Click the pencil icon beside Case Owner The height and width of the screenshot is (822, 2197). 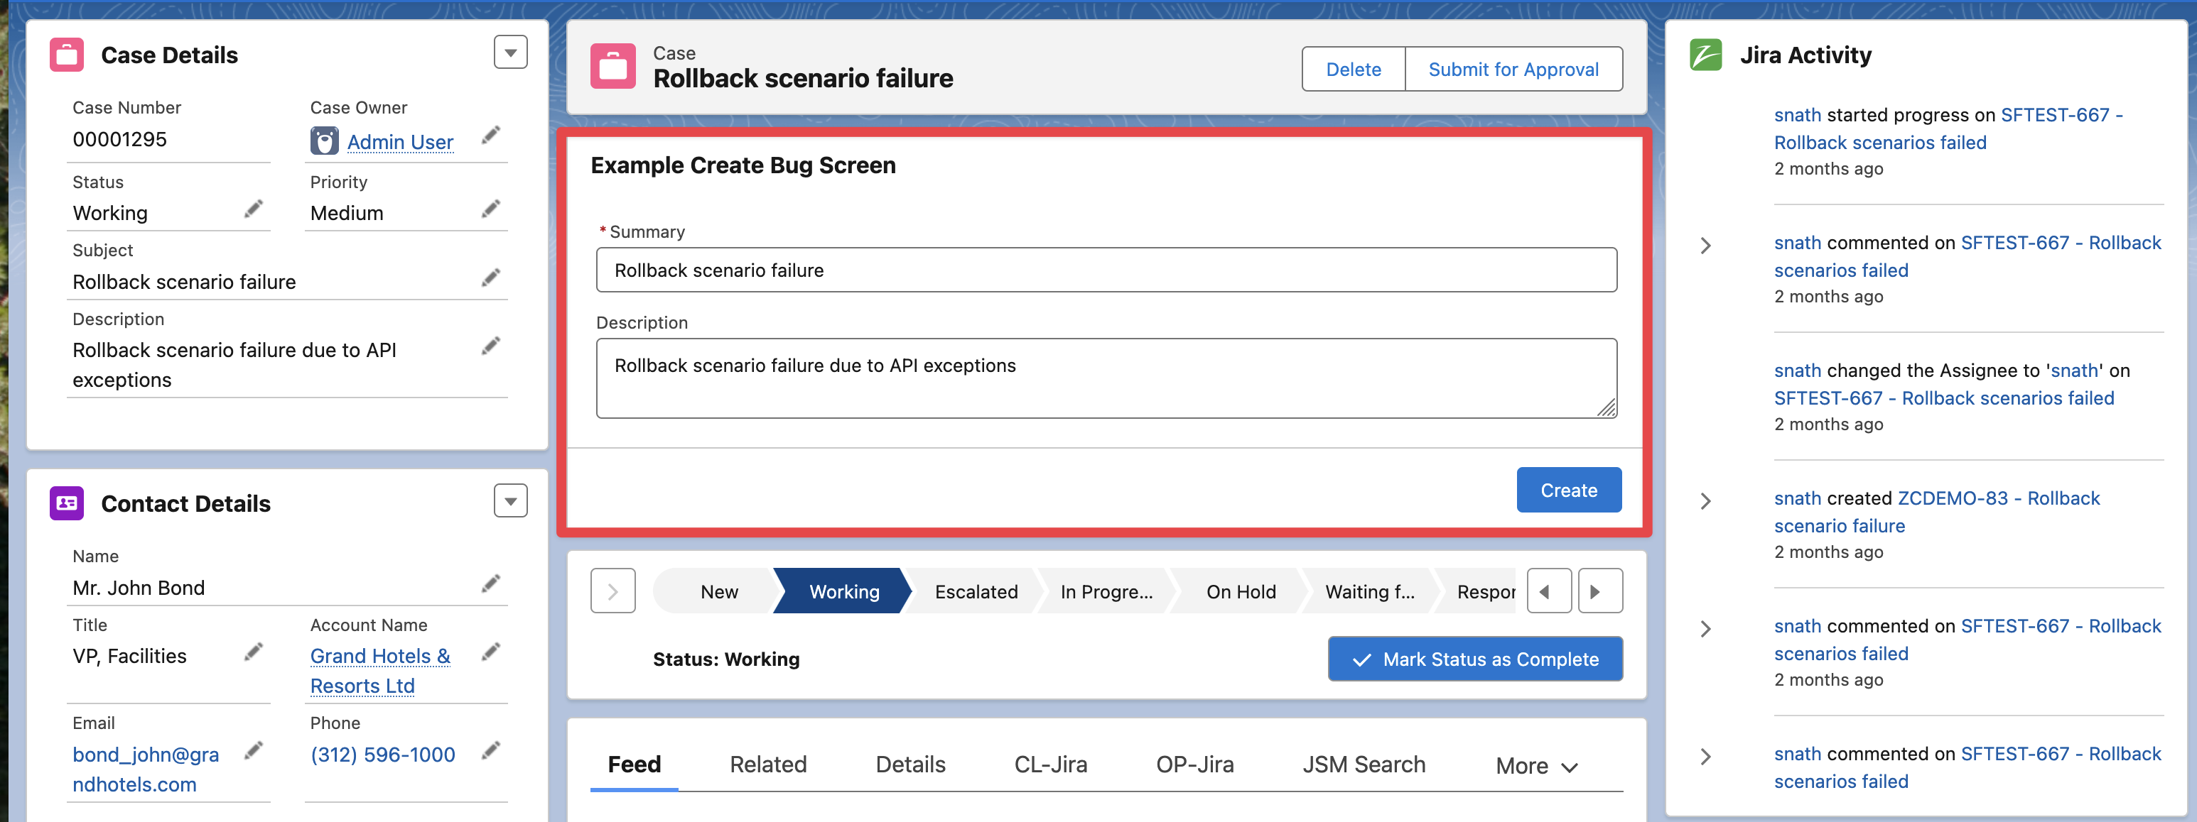(x=490, y=136)
